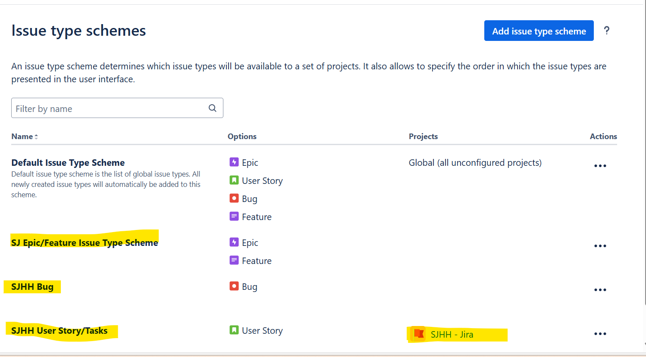
Task: Open the actions menu for Default Issue Type Scheme
Action: click(x=600, y=165)
